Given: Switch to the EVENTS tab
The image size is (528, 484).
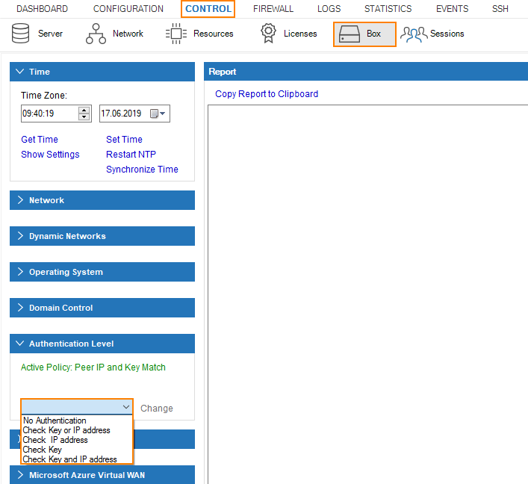Looking at the screenshot, I should [452, 9].
